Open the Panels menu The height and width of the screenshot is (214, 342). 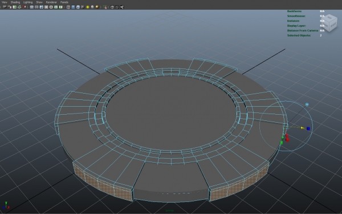(64, 2)
